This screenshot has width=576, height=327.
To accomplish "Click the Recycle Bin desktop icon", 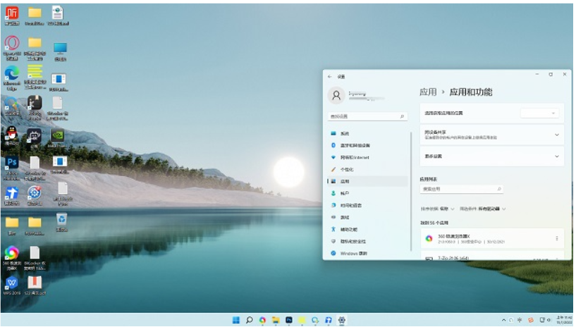I will tap(61, 218).
